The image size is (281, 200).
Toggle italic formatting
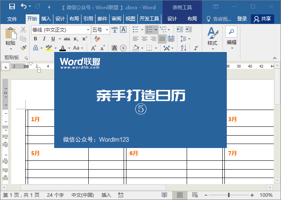coord(44,39)
